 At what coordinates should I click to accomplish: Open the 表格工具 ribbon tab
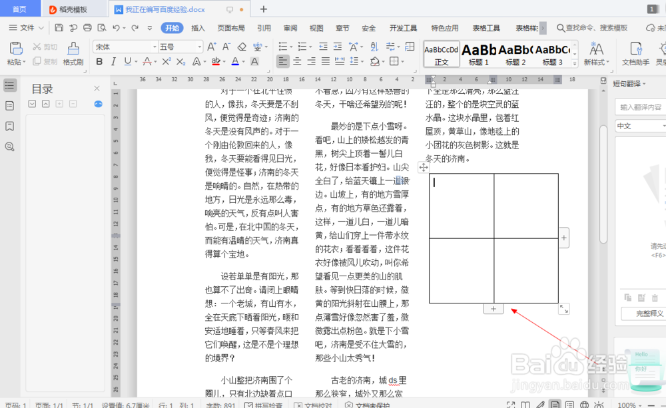(486, 28)
